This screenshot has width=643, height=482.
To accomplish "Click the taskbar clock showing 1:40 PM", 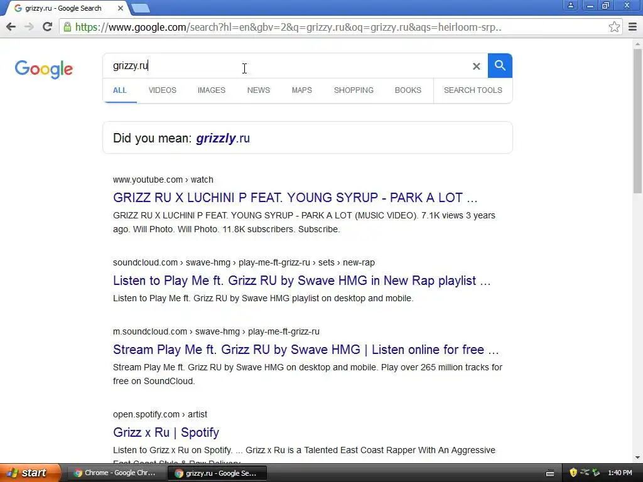I will pos(620,473).
